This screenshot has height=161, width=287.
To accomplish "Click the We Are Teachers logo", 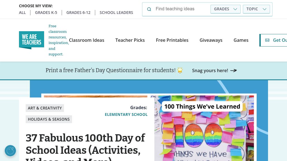I will pyautogui.click(x=32, y=40).
